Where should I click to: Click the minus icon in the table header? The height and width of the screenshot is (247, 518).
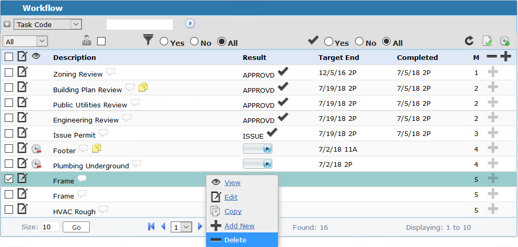[491, 57]
